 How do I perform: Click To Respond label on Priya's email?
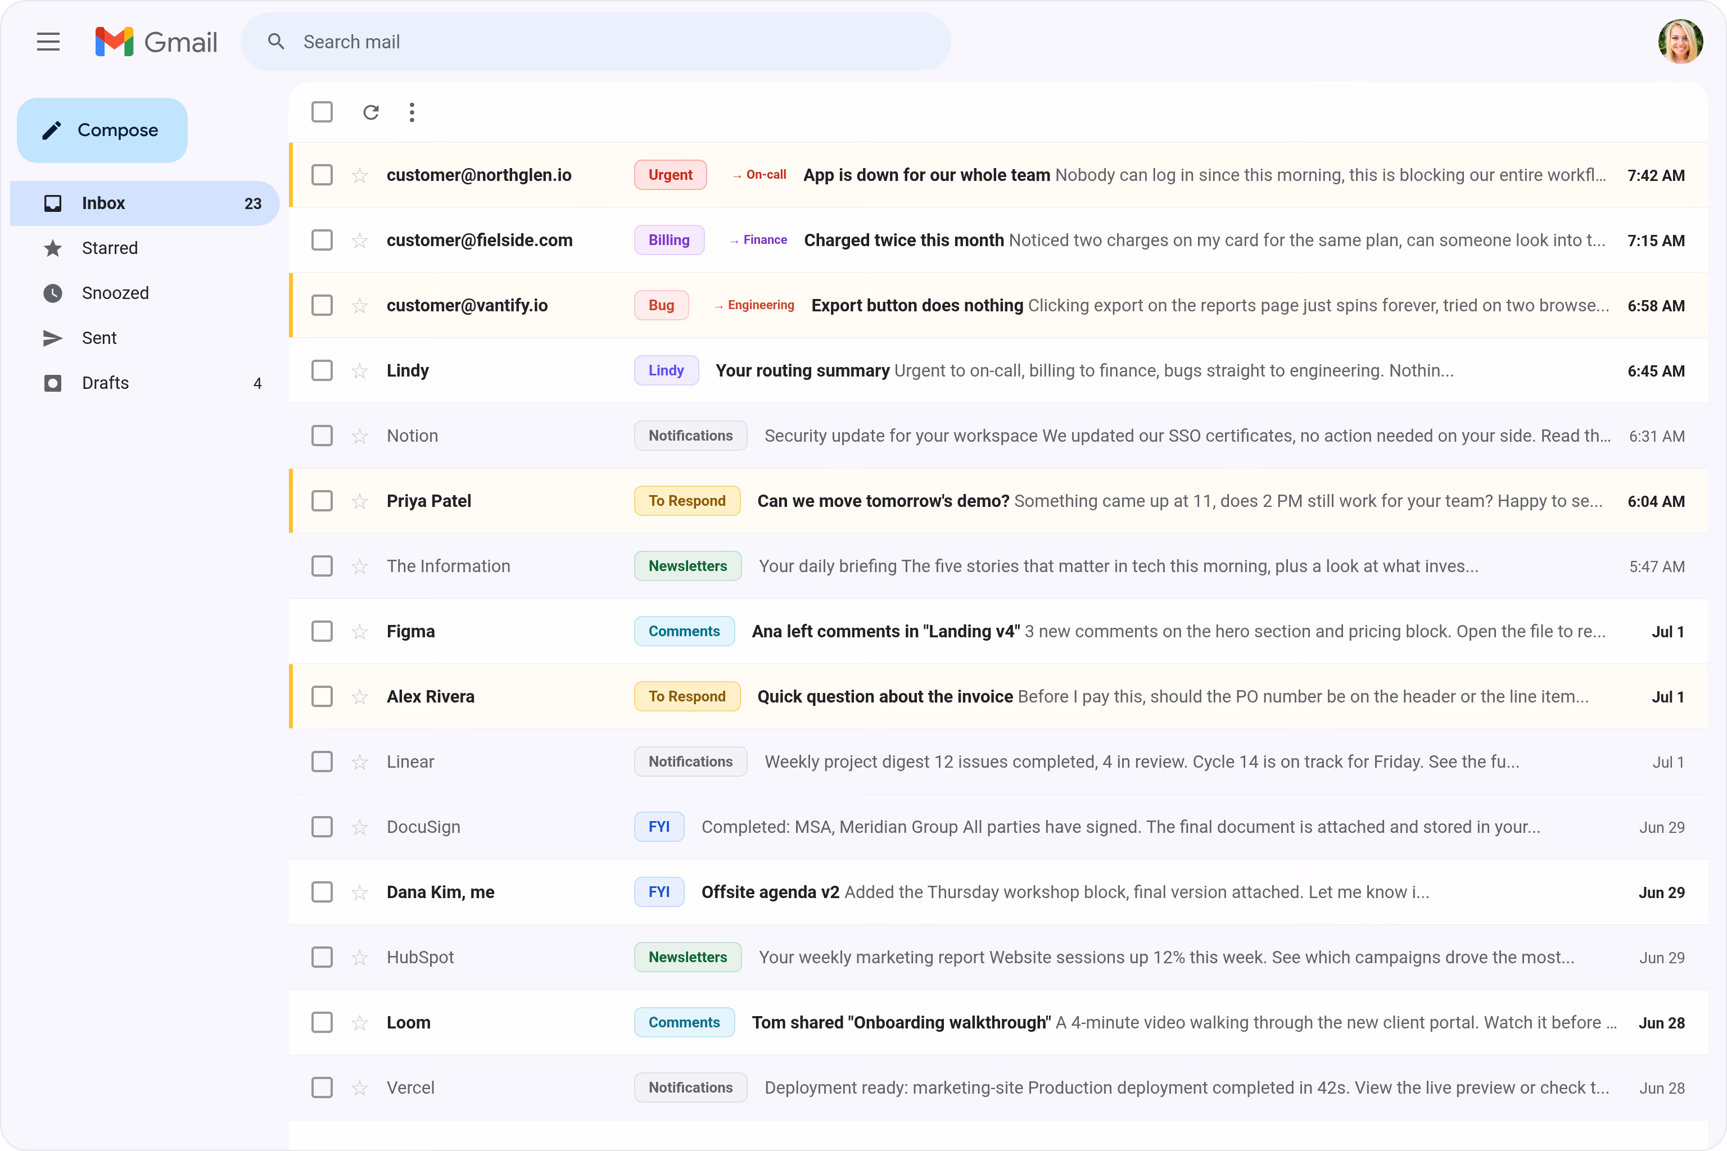(x=688, y=501)
